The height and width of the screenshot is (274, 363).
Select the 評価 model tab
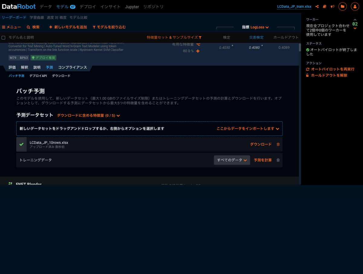point(12,67)
